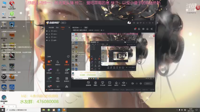Open the Windows Start menu
This screenshot has width=200, height=112.
click(2, 110)
